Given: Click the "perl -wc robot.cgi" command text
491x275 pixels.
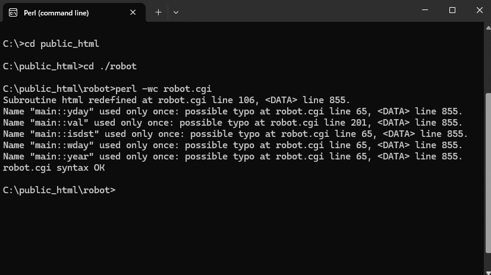Looking at the screenshot, I should [164, 89].
